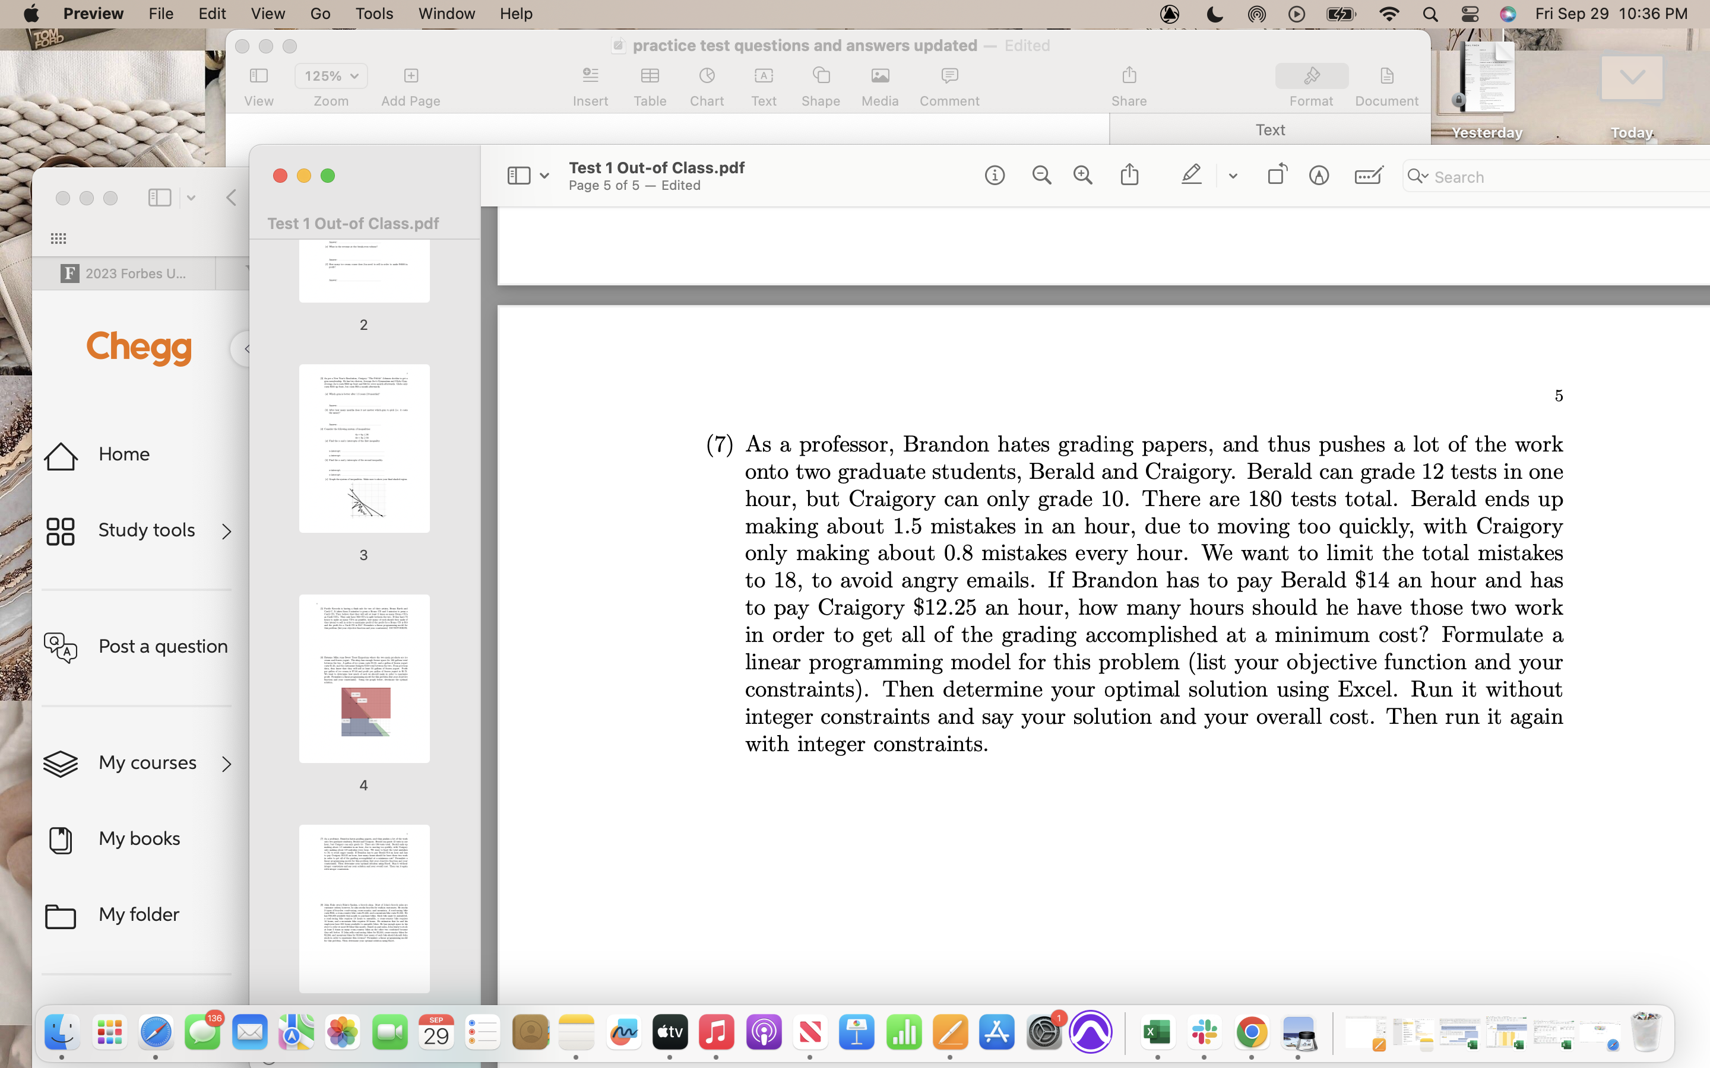Click the Preview search field

[x=1519, y=177]
